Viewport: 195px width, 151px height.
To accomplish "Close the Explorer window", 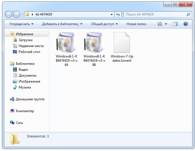I will [186, 5].
